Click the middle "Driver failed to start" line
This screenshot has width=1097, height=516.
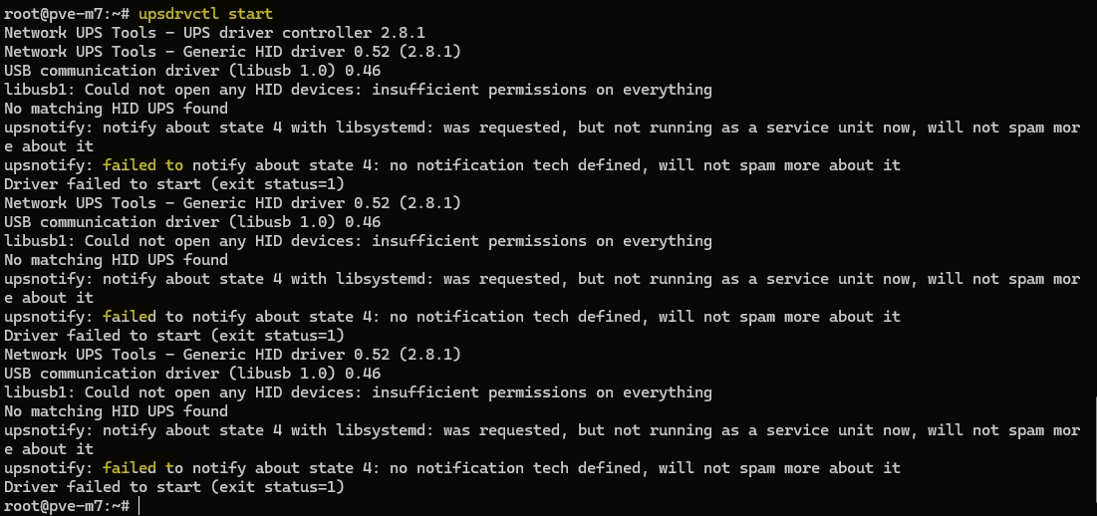tap(173, 336)
